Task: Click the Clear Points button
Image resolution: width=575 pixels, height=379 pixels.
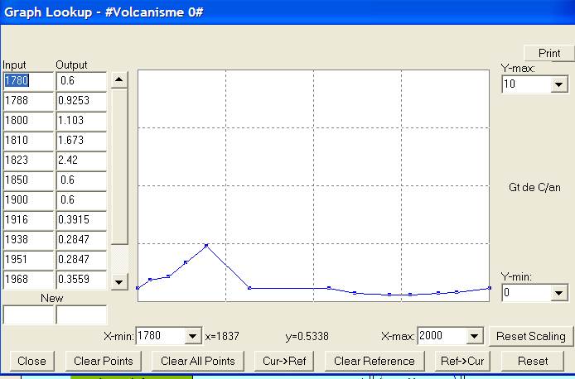Action: pos(104,361)
